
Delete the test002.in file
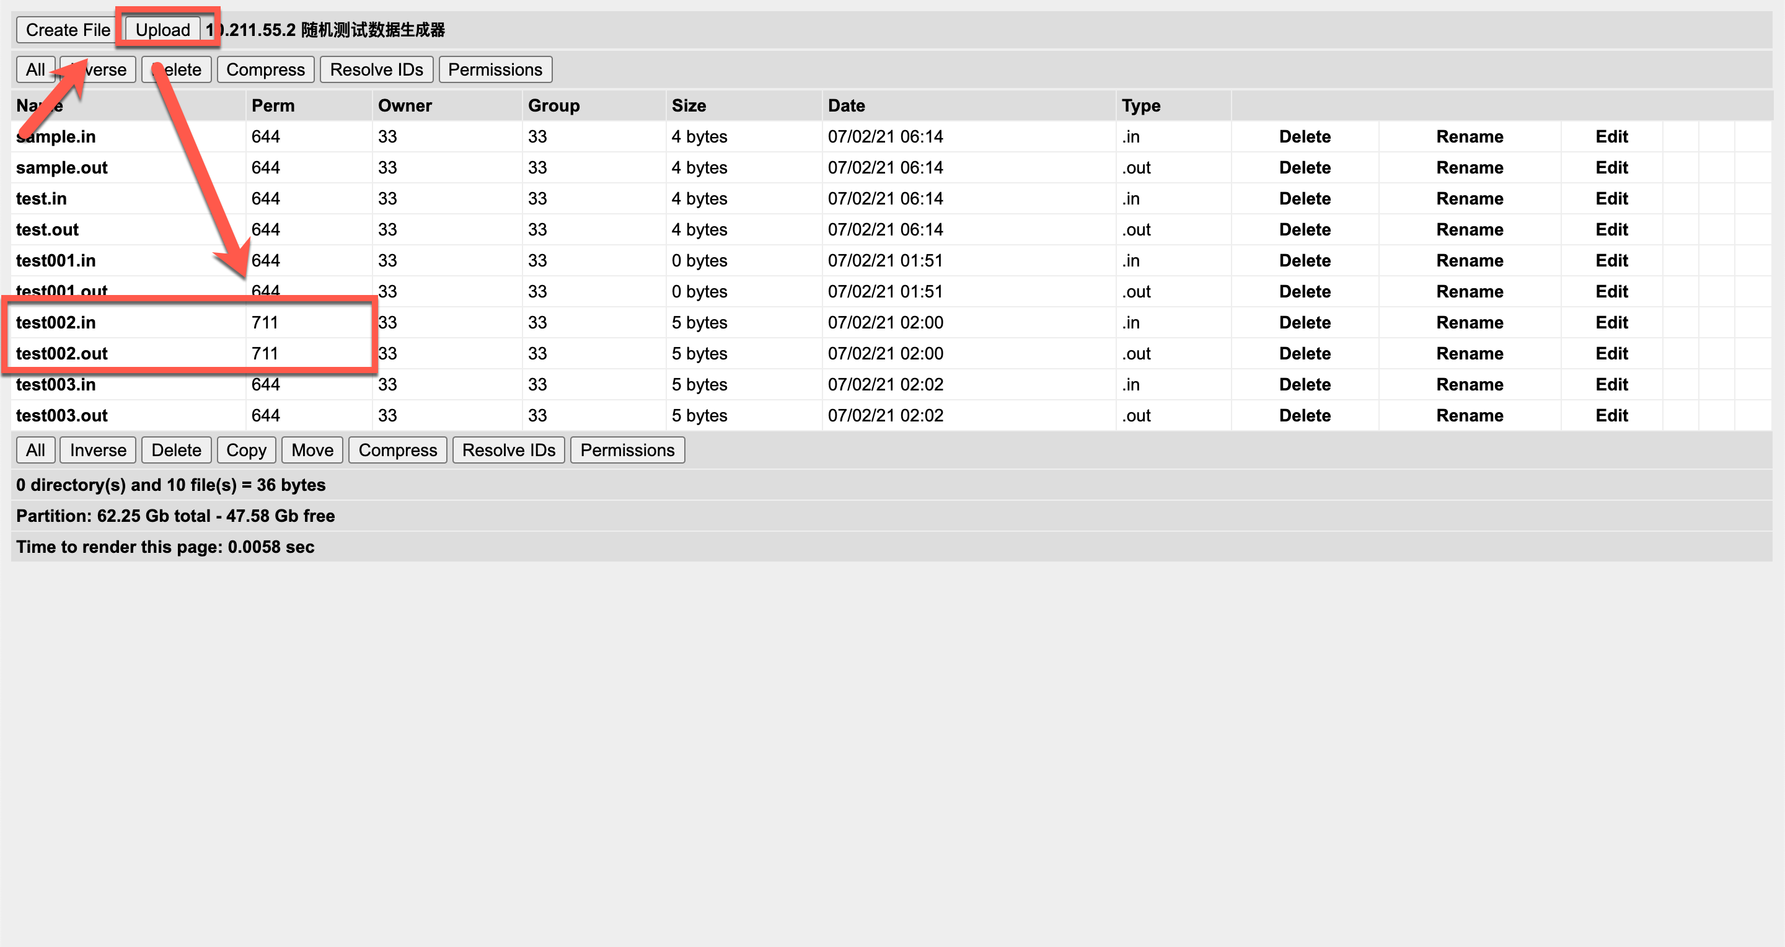point(1305,322)
